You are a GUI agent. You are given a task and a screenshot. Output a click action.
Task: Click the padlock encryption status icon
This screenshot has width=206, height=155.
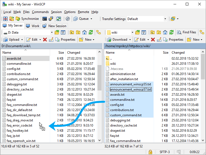[x=150, y=152]
